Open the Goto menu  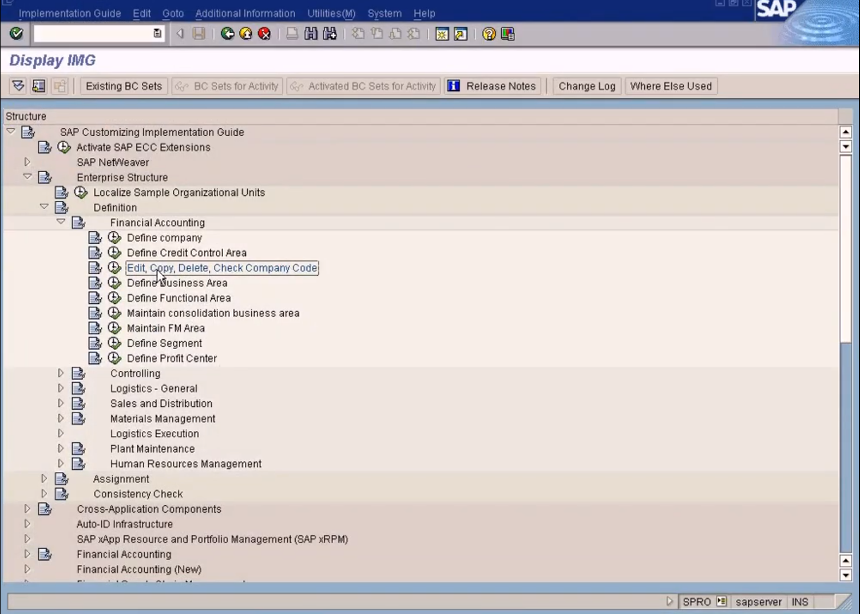[173, 13]
